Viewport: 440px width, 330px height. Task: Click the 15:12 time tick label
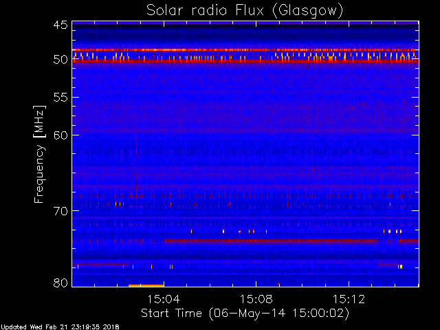tap(349, 299)
